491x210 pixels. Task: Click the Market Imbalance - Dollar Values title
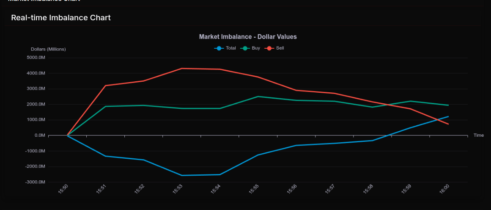pyautogui.click(x=248, y=37)
